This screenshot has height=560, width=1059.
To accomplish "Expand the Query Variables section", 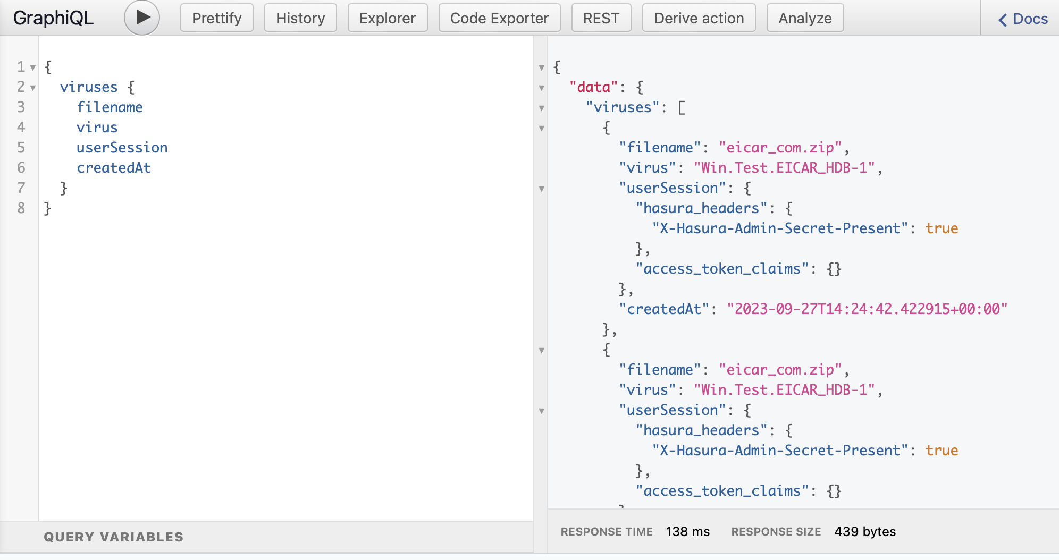I will click(x=114, y=537).
